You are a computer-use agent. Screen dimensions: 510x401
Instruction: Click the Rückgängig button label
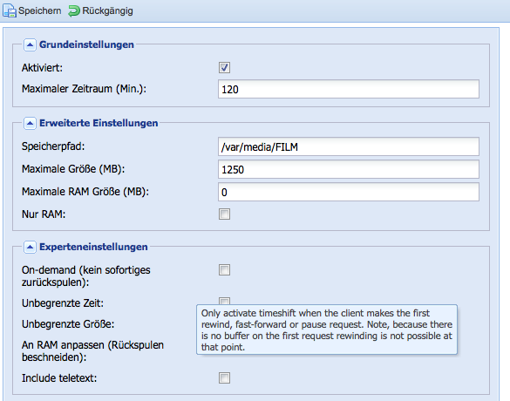click(x=107, y=10)
